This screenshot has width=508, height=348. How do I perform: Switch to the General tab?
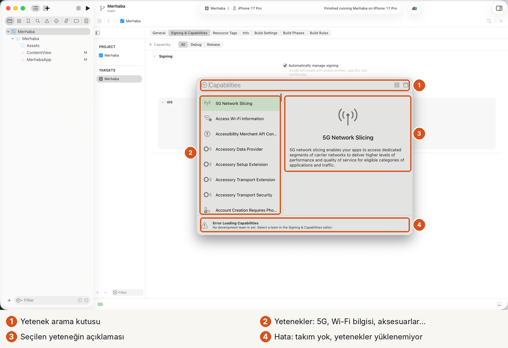click(159, 33)
